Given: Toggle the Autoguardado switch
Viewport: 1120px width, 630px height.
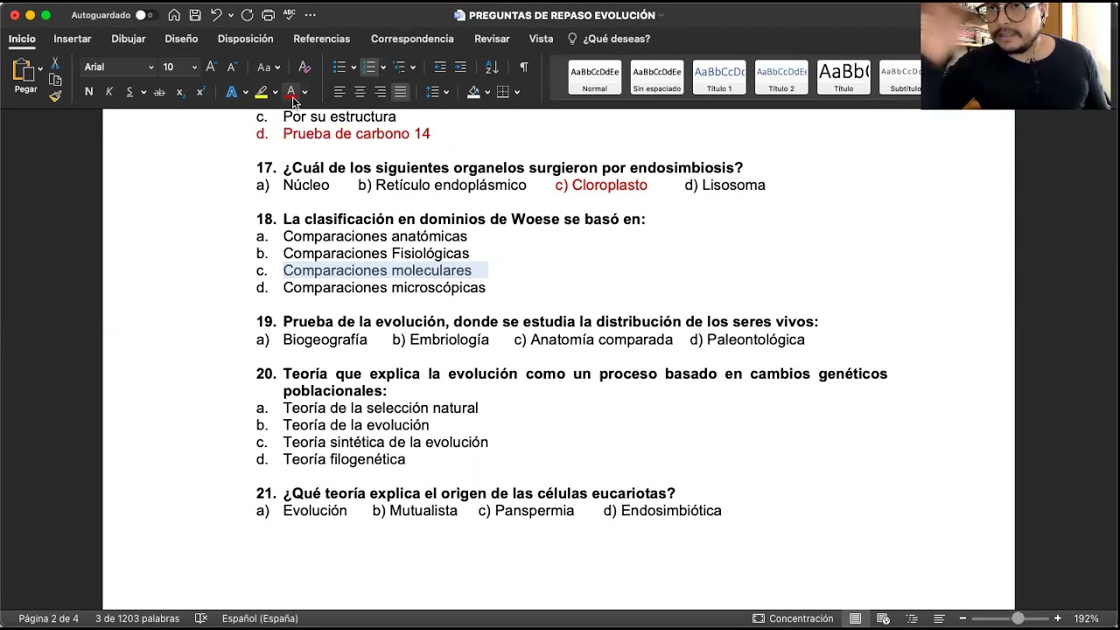Looking at the screenshot, I should [x=144, y=15].
